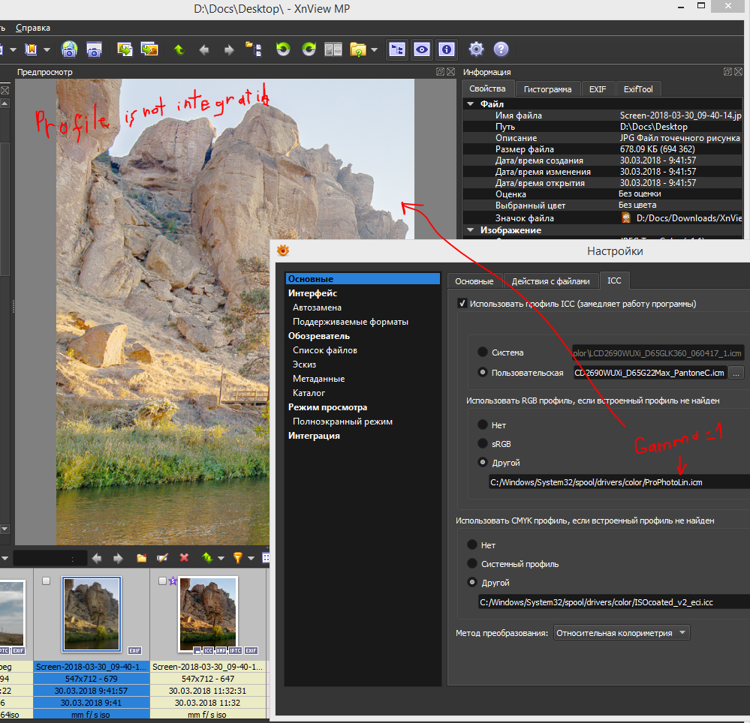Toggle the preview panel eye icon
The height and width of the screenshot is (723, 750).
click(x=423, y=49)
